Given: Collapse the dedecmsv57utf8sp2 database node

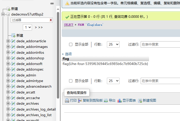Looking at the screenshot, I should [3, 14].
